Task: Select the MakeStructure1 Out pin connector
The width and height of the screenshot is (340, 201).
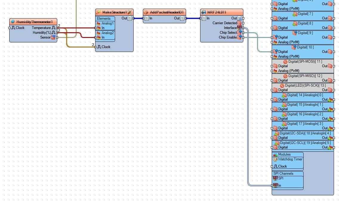Action: [x=133, y=18]
